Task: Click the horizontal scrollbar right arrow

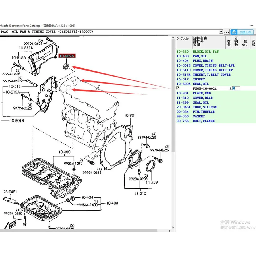Action: pos(169,231)
